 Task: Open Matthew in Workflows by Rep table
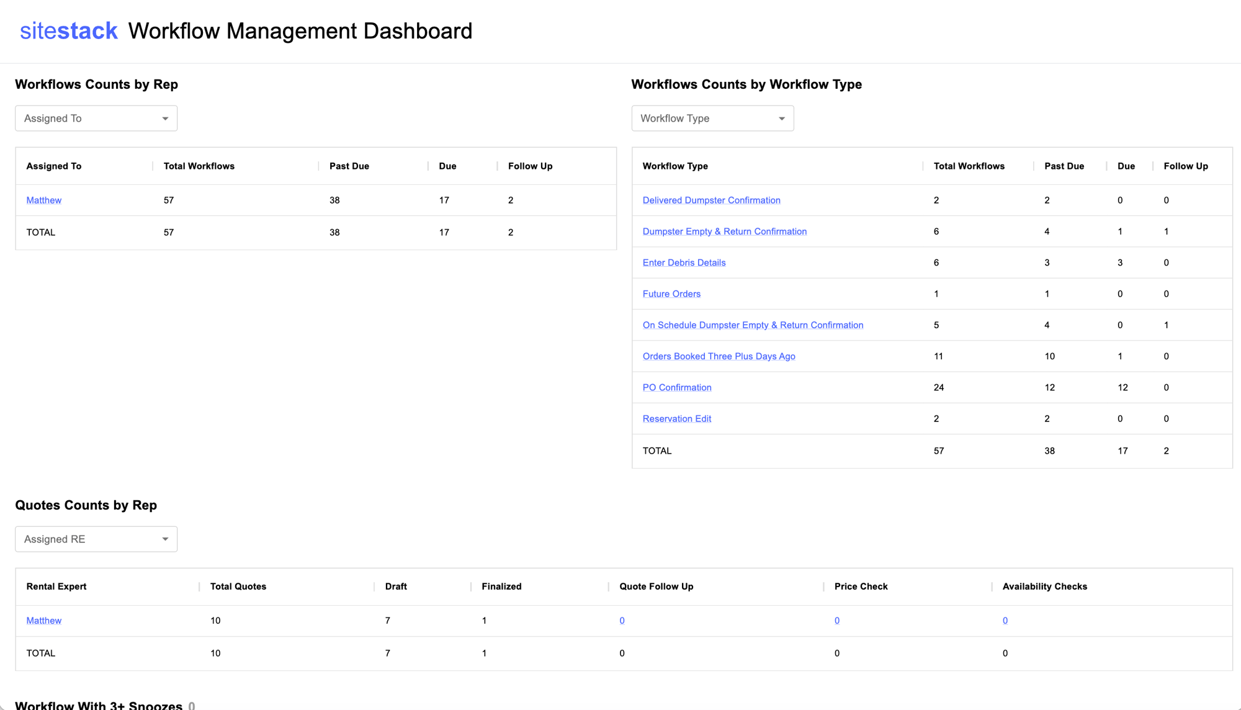(x=43, y=200)
